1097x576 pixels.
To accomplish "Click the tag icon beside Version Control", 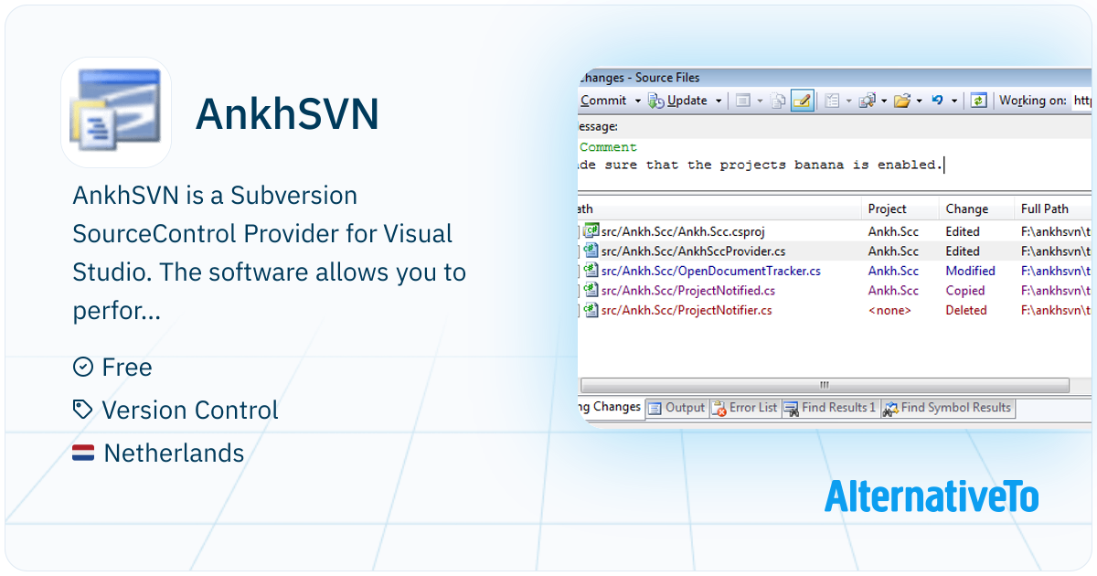I will point(83,410).
